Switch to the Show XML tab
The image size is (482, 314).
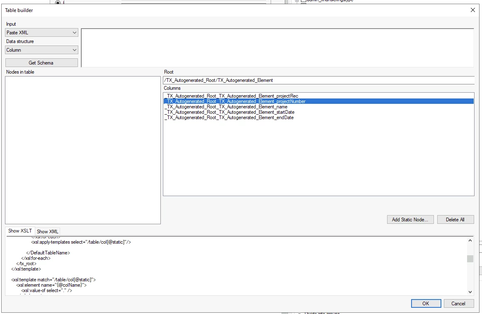pyautogui.click(x=47, y=231)
